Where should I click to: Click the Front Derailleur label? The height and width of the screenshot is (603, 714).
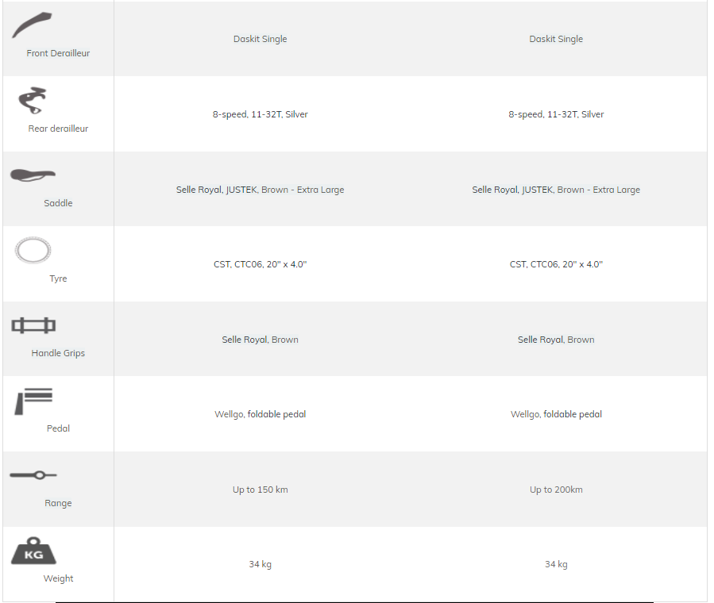pos(58,53)
